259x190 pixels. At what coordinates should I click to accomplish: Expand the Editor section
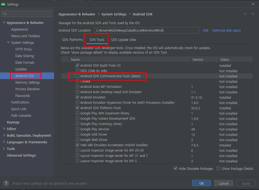4,129
